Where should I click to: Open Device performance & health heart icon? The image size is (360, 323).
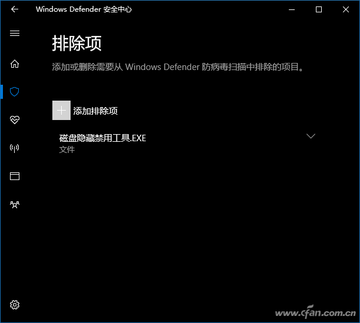point(15,120)
